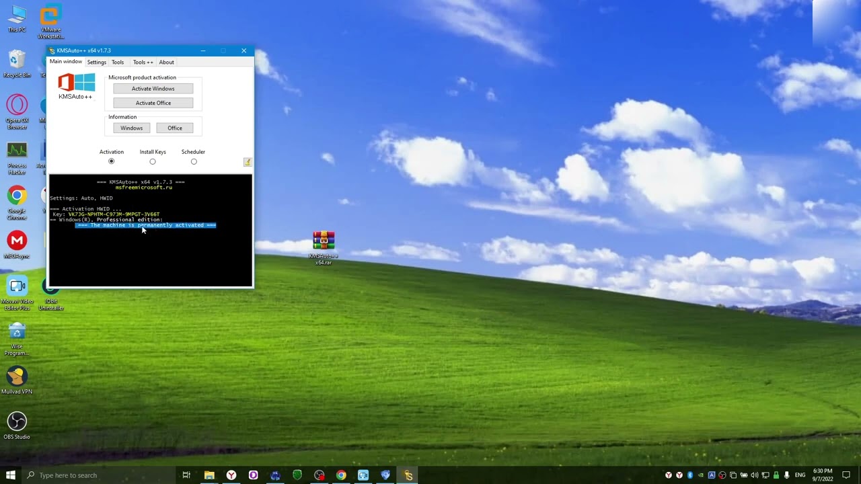
Task: Click the microphone icon in system tray
Action: point(786,475)
